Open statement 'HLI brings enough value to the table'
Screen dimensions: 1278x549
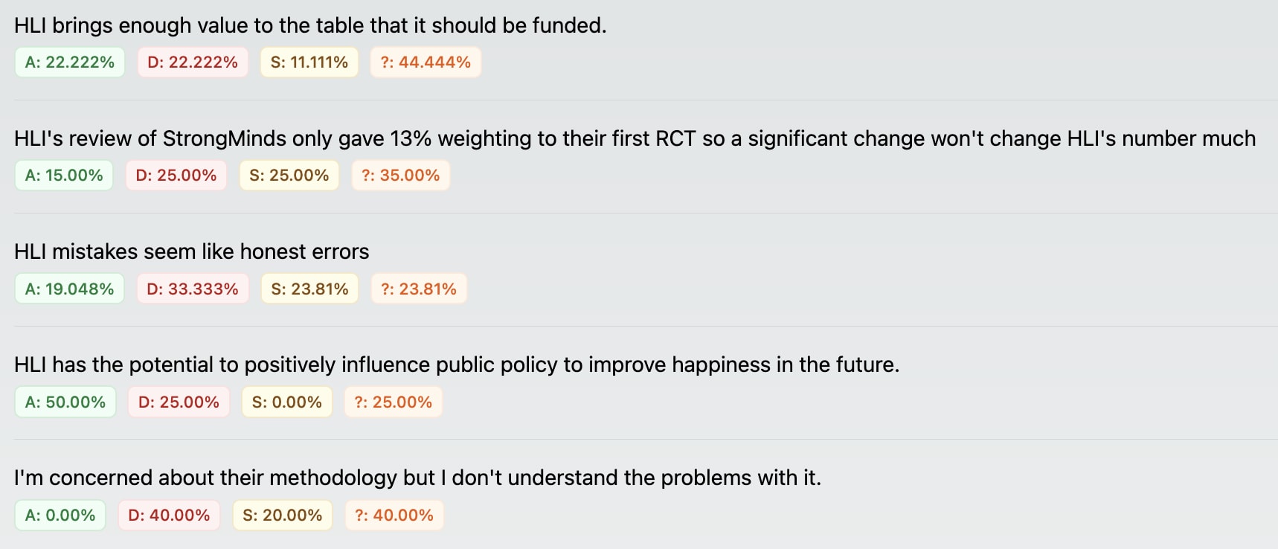tap(310, 25)
